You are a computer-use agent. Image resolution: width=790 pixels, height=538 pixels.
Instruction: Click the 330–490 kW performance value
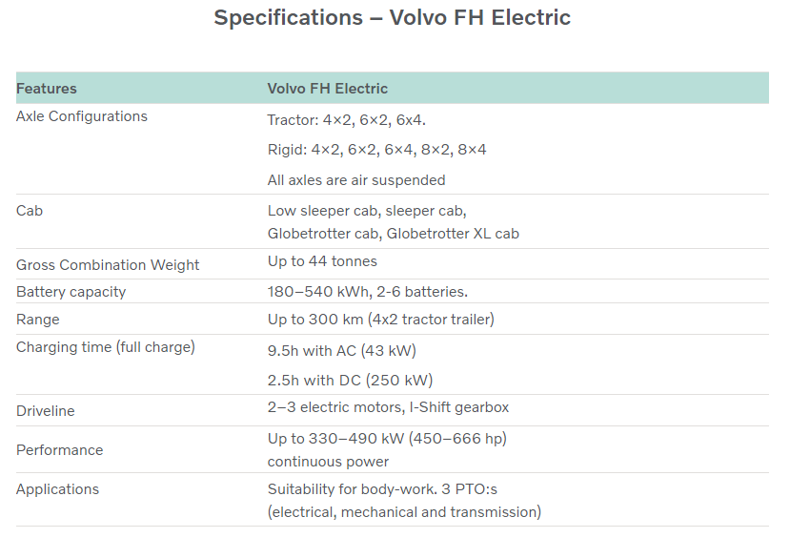pyautogui.click(x=386, y=439)
